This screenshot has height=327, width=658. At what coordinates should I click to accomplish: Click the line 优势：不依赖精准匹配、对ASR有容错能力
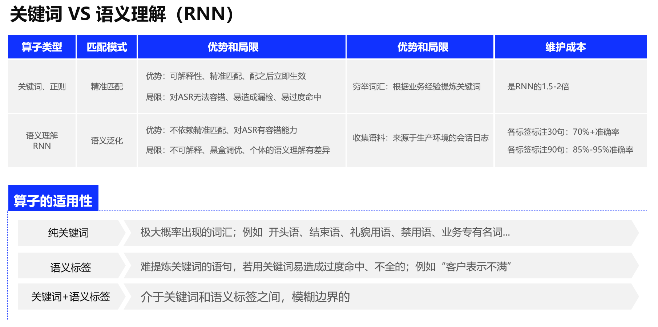coord(221,130)
